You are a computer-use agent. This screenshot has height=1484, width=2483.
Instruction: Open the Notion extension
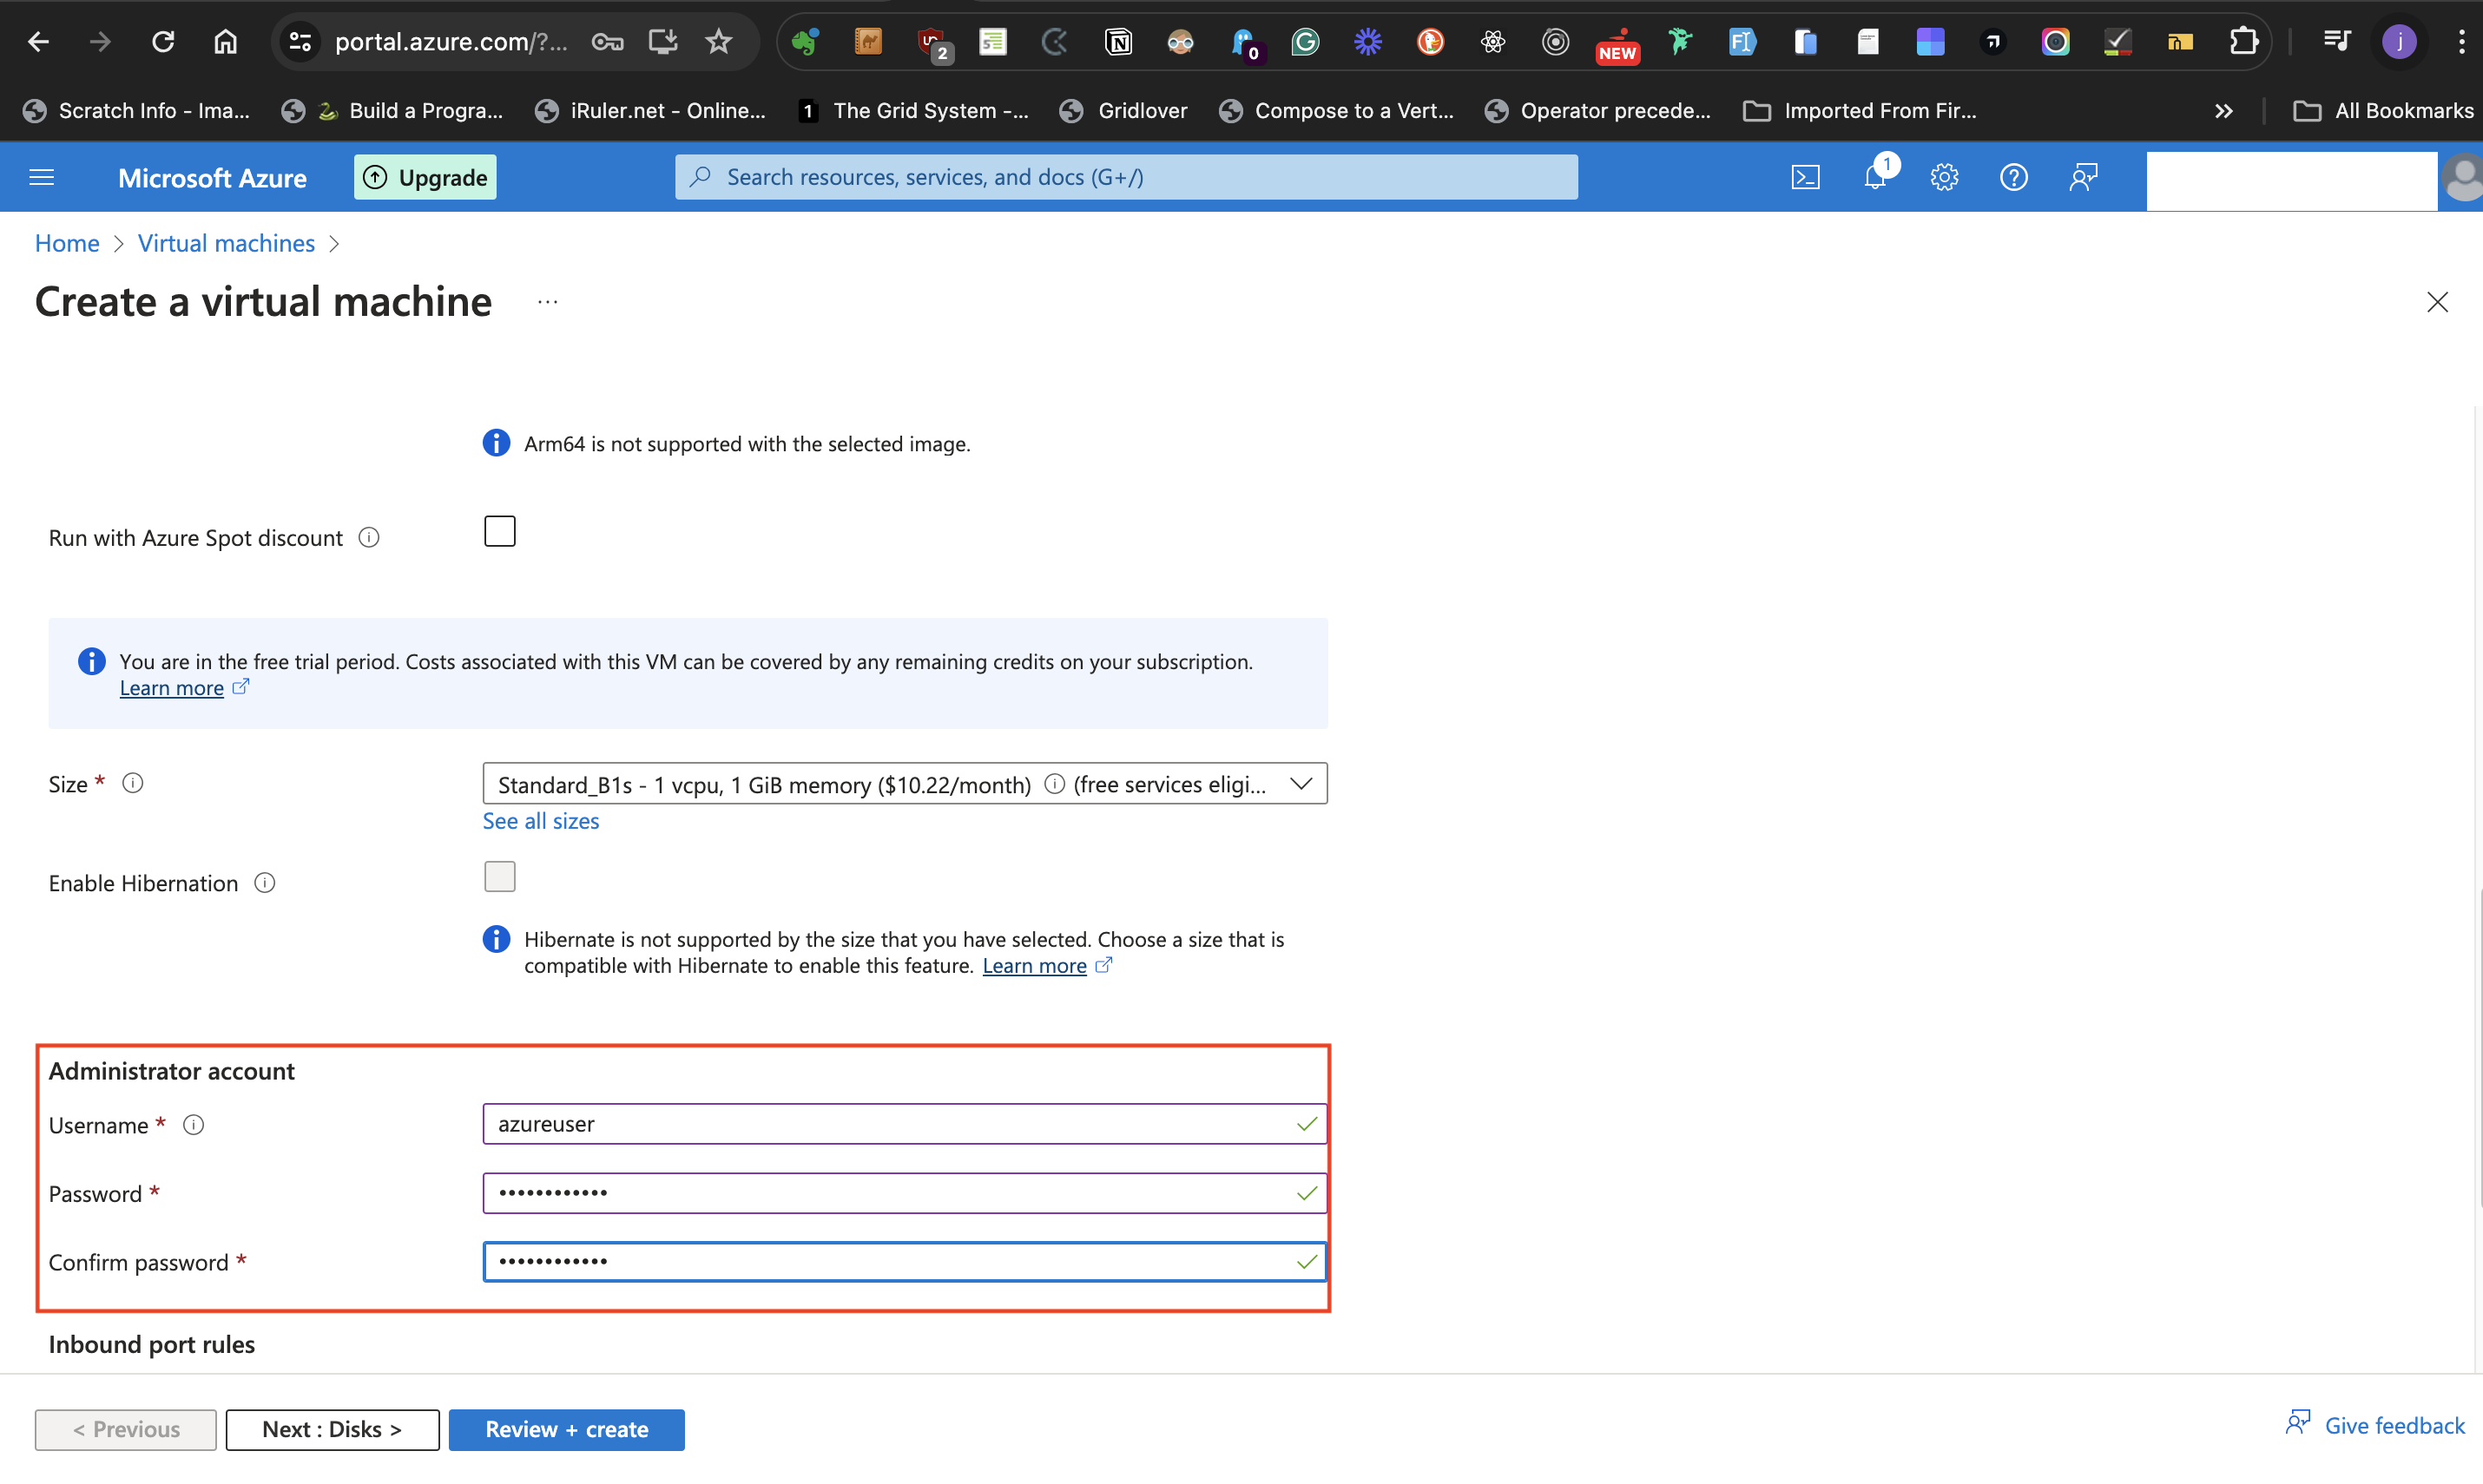pos(1118,41)
